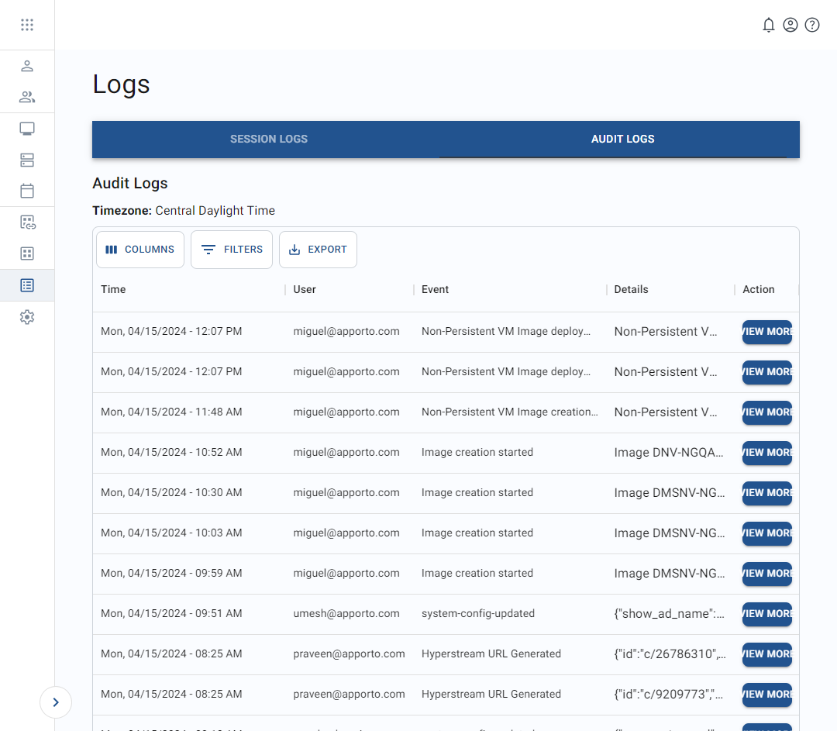The height and width of the screenshot is (731, 837).
Task: Open the Filters panel button
Action: [x=232, y=250]
